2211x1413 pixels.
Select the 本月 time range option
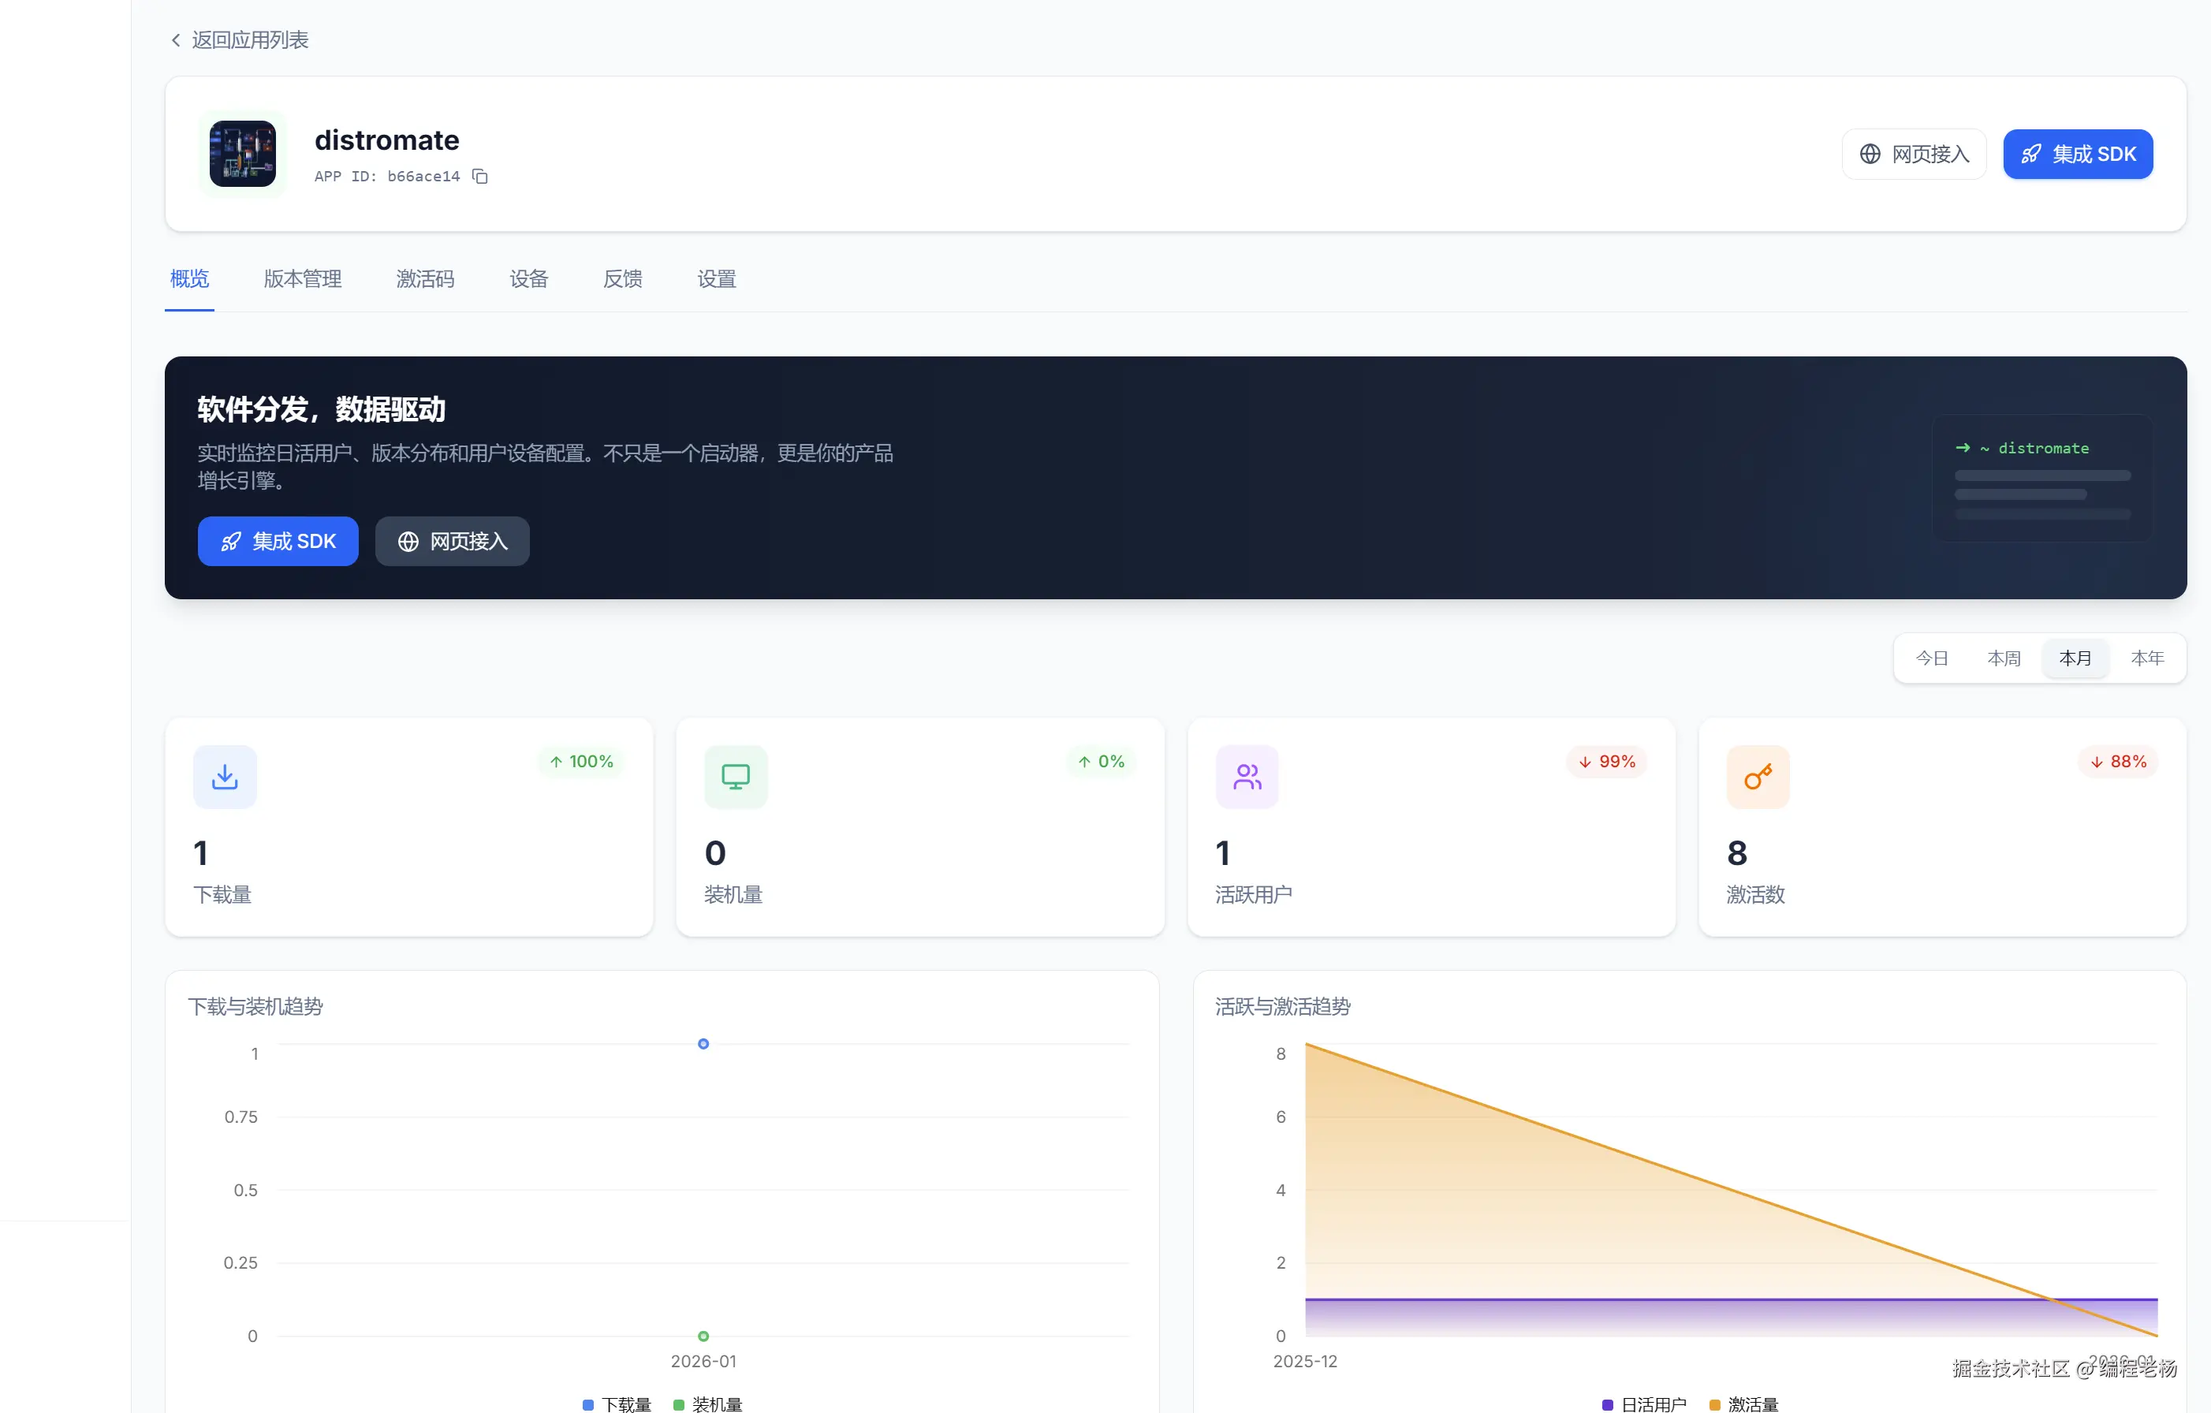click(x=2075, y=658)
